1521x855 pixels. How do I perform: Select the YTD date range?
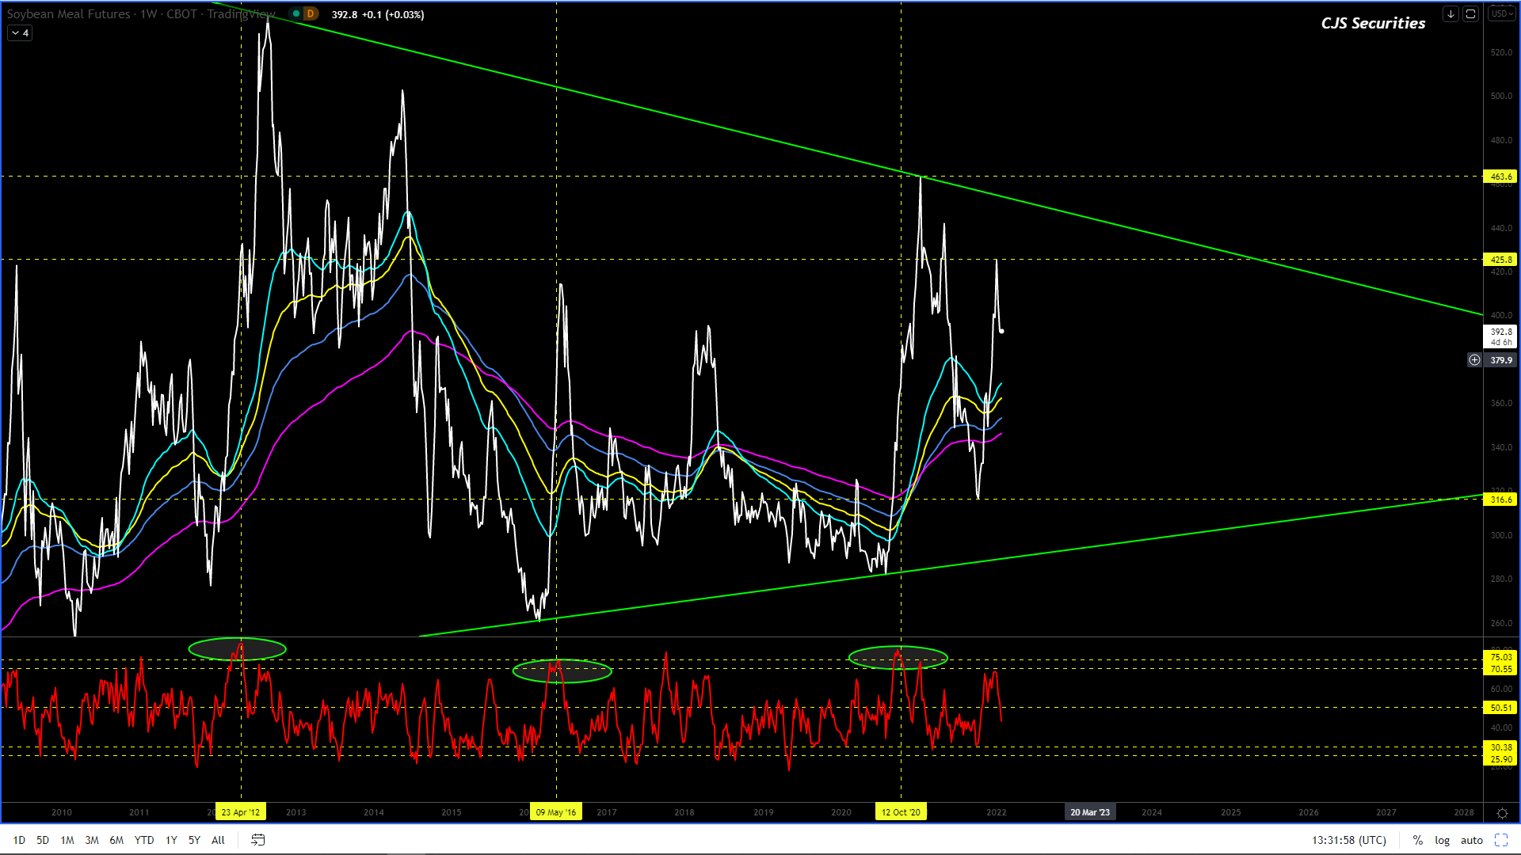tap(144, 840)
